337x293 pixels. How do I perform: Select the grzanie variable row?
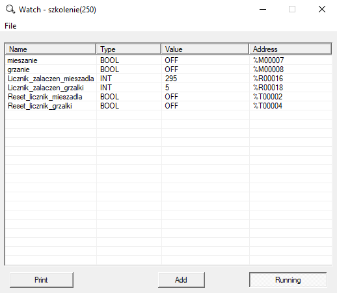coord(168,70)
